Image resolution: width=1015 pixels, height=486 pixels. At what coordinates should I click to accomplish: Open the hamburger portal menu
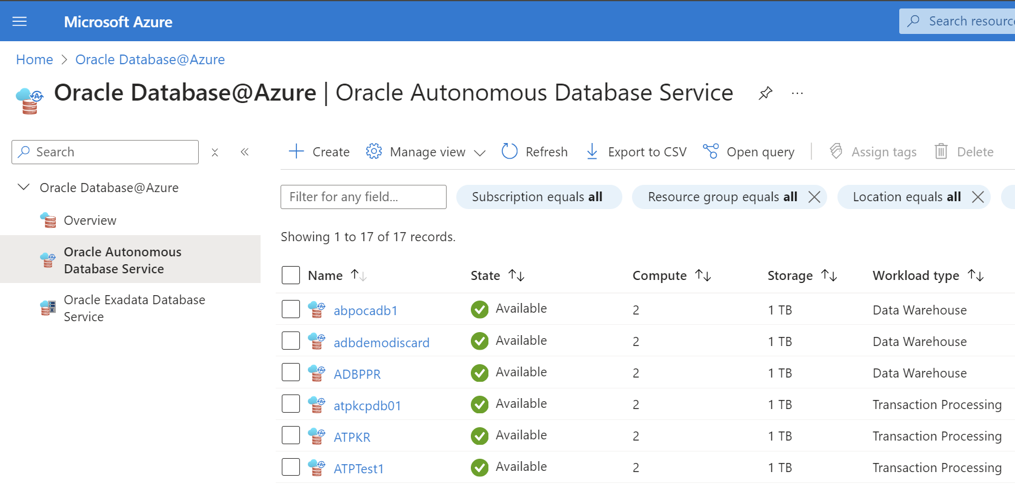[20, 22]
